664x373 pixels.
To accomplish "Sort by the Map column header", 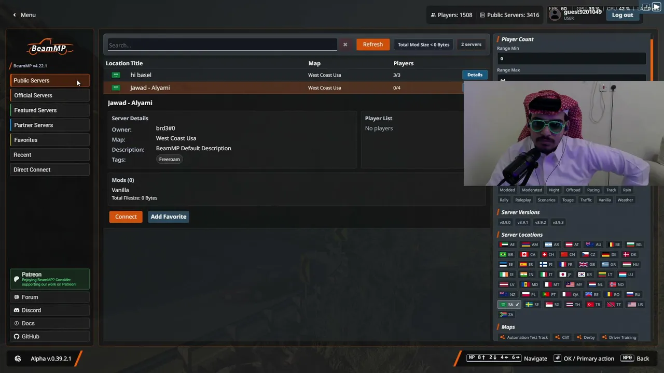I will 314,63.
